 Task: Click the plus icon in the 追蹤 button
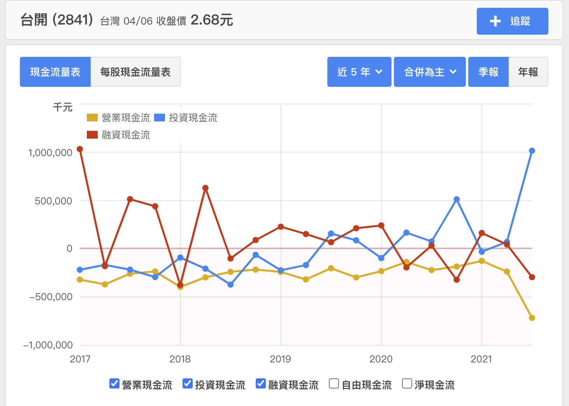[x=495, y=21]
